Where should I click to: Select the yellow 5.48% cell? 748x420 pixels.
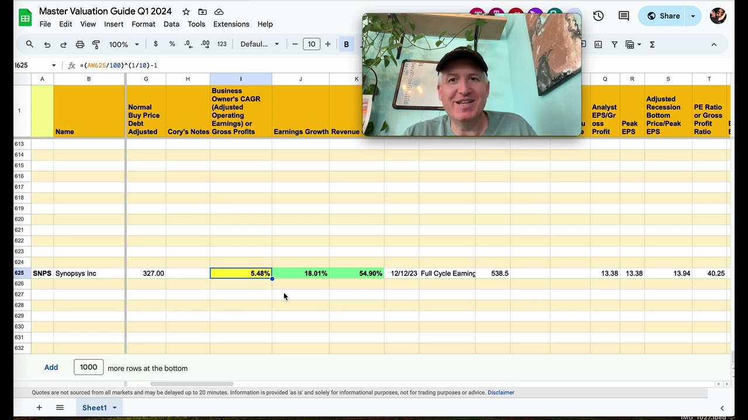click(x=241, y=273)
